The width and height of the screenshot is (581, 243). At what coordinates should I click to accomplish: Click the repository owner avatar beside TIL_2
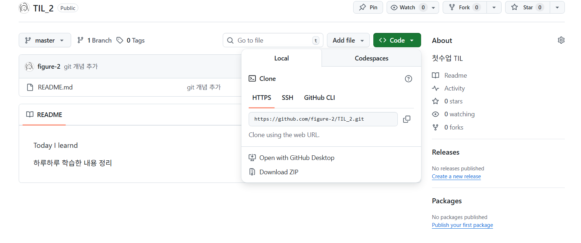[24, 8]
